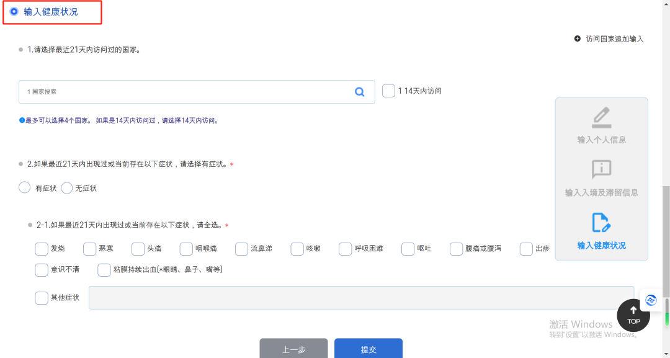Screen dimensions: 670x358
Task: Select the 输入健康状况 header radio button
Action: click(14, 11)
